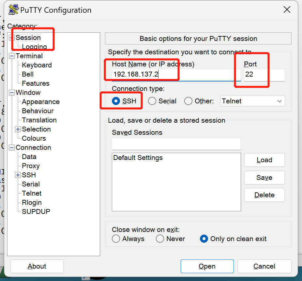Expand the Selection tree node
Image resolution: width=302 pixels, height=281 pixels.
pos(18,129)
